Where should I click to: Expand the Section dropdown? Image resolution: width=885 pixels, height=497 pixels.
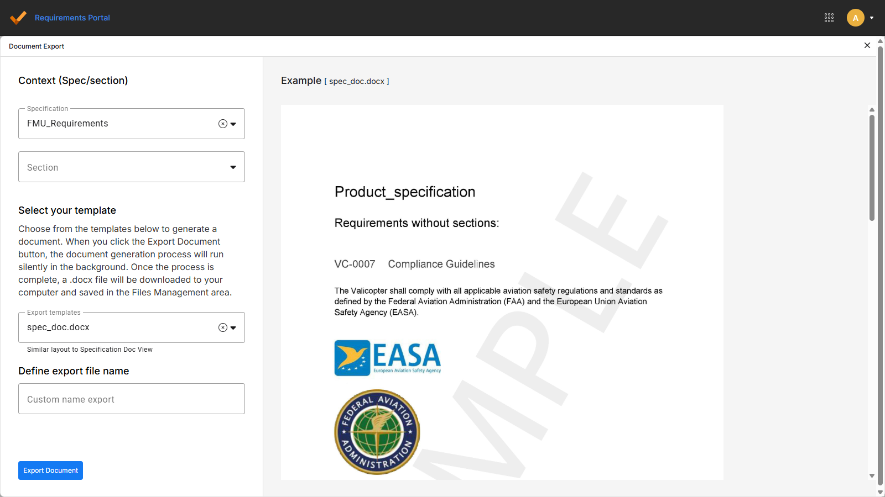pos(233,167)
